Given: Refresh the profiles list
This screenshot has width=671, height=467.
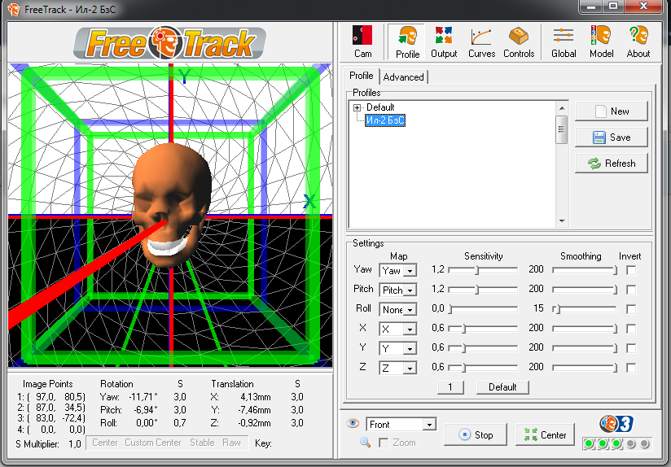Looking at the screenshot, I should 611,164.
